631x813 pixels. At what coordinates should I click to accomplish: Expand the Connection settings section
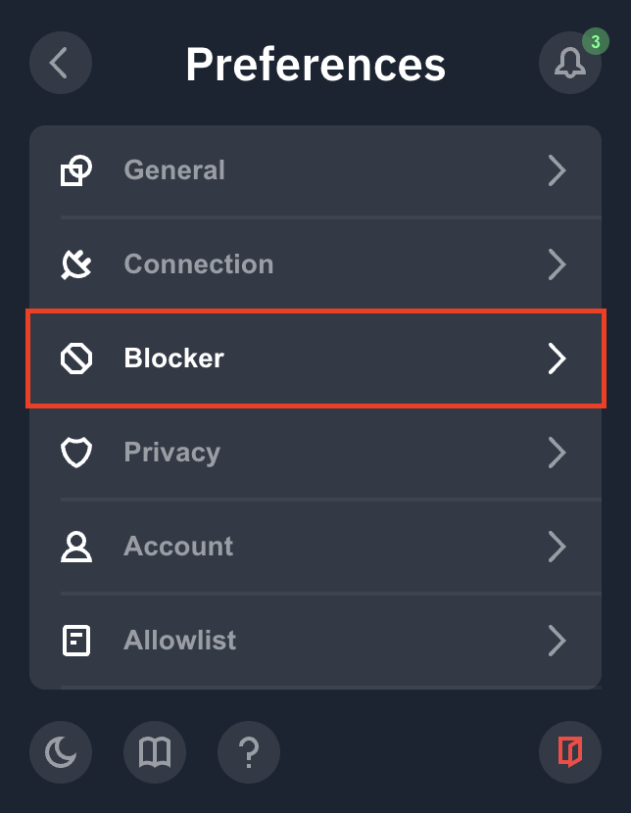pos(315,264)
